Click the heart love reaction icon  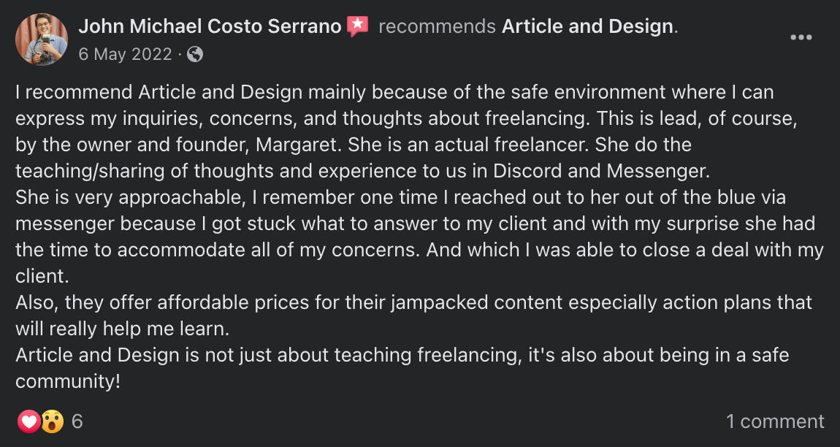(x=28, y=421)
